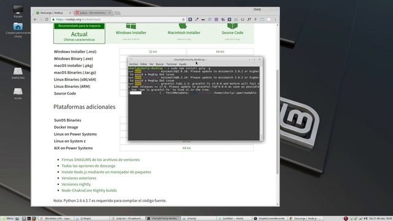This screenshot has width=393, height=221.
Task: Bookmark the page with the star icon
Action: click(x=183, y=19)
